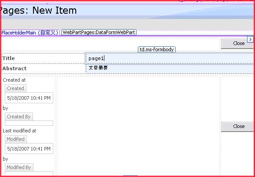
Task: Click the upper Close button
Action: point(237,44)
